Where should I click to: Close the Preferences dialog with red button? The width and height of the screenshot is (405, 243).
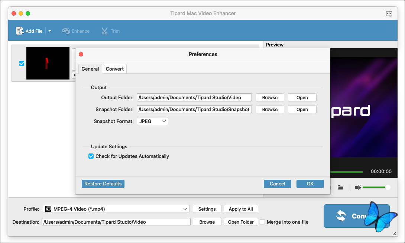(81, 54)
